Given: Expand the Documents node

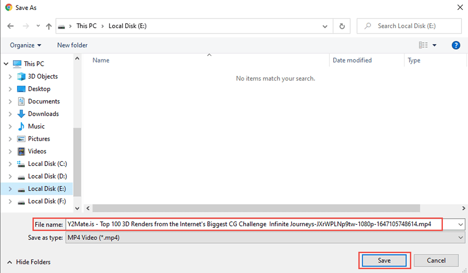Looking at the screenshot, I should tap(10, 101).
